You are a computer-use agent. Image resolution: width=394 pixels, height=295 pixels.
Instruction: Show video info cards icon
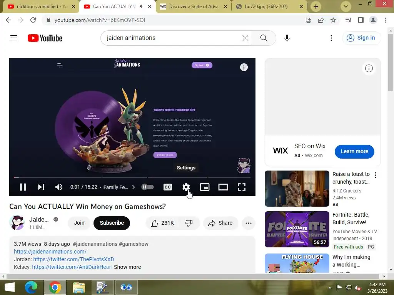[x=244, y=67]
